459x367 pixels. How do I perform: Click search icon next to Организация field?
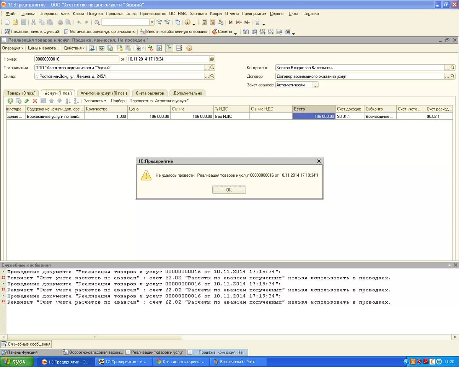tap(212, 68)
